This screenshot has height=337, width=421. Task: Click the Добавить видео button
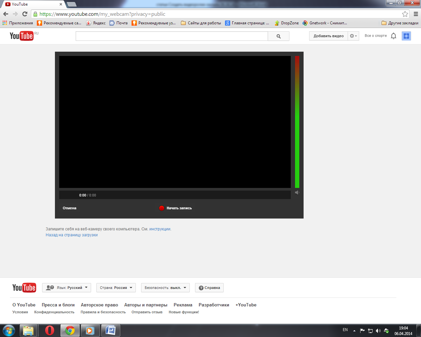(x=329, y=36)
